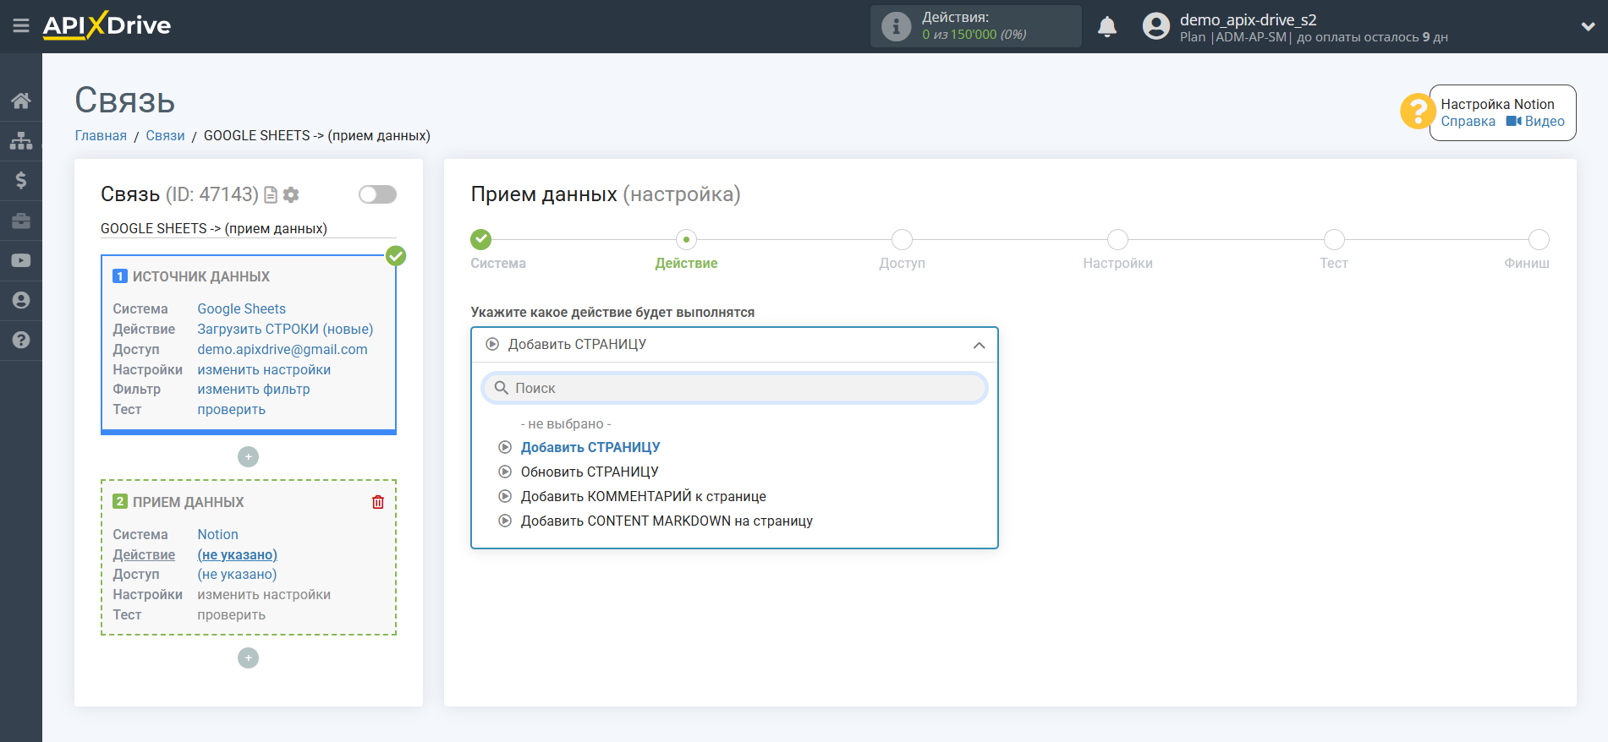Screen dimensions: 1608x742
Task: Select Добавить CONTENT MARKDOWN на страницу option
Action: pyautogui.click(x=667, y=521)
